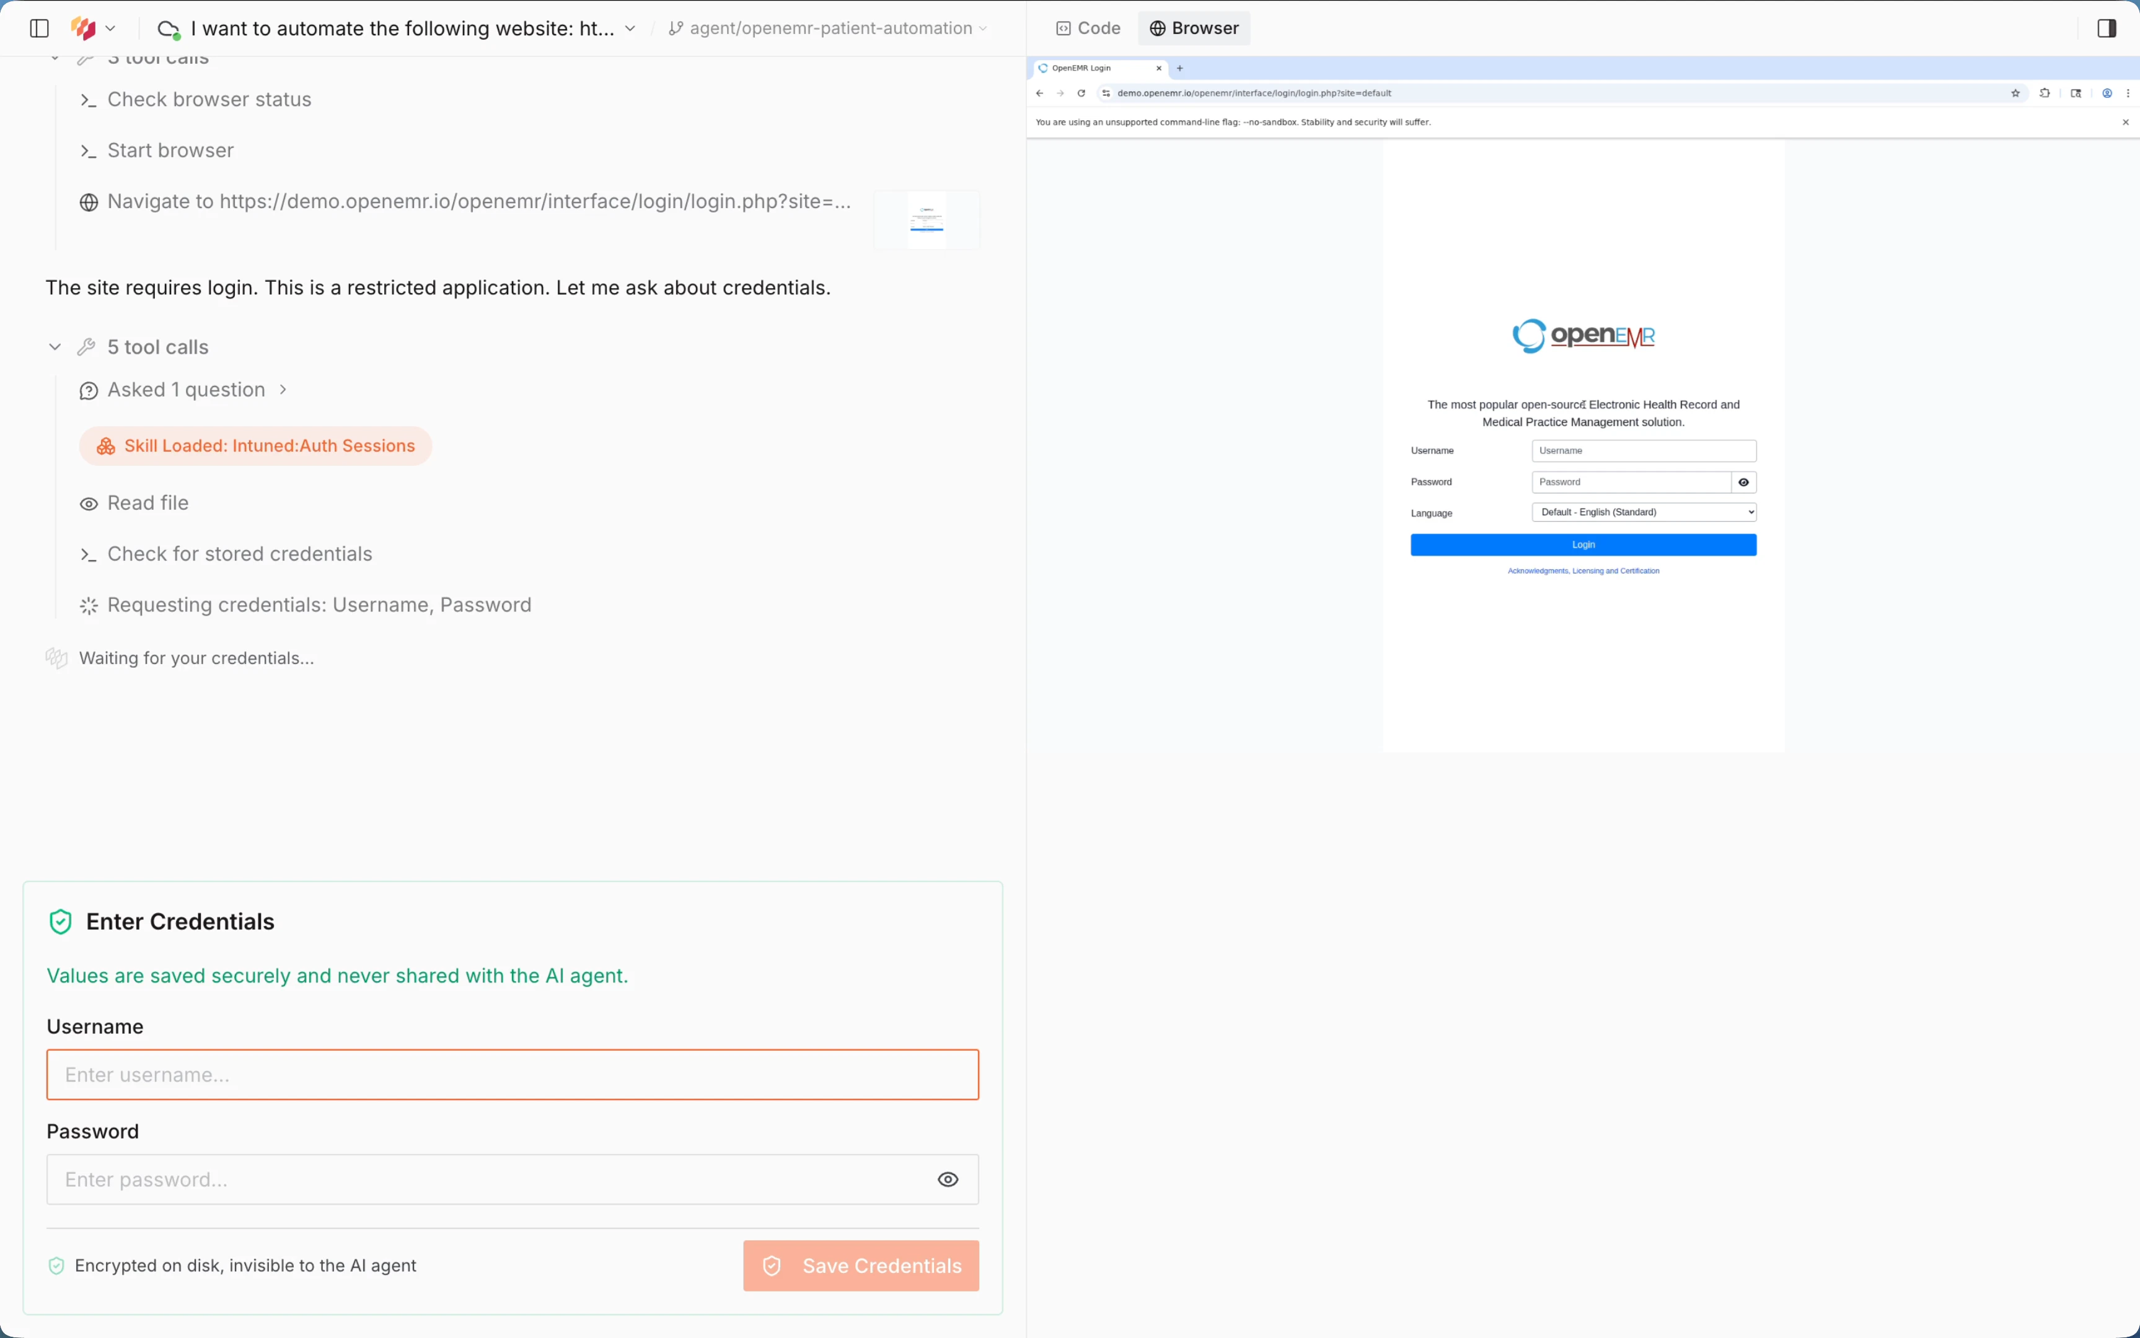Toggle the left sidebar panel icon
The height and width of the screenshot is (1338, 2140).
[37, 27]
